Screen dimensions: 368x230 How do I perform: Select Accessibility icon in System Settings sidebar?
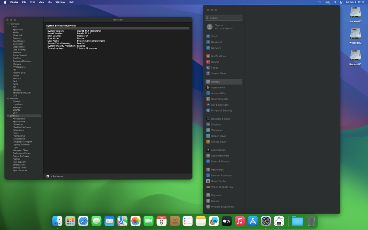click(x=208, y=93)
